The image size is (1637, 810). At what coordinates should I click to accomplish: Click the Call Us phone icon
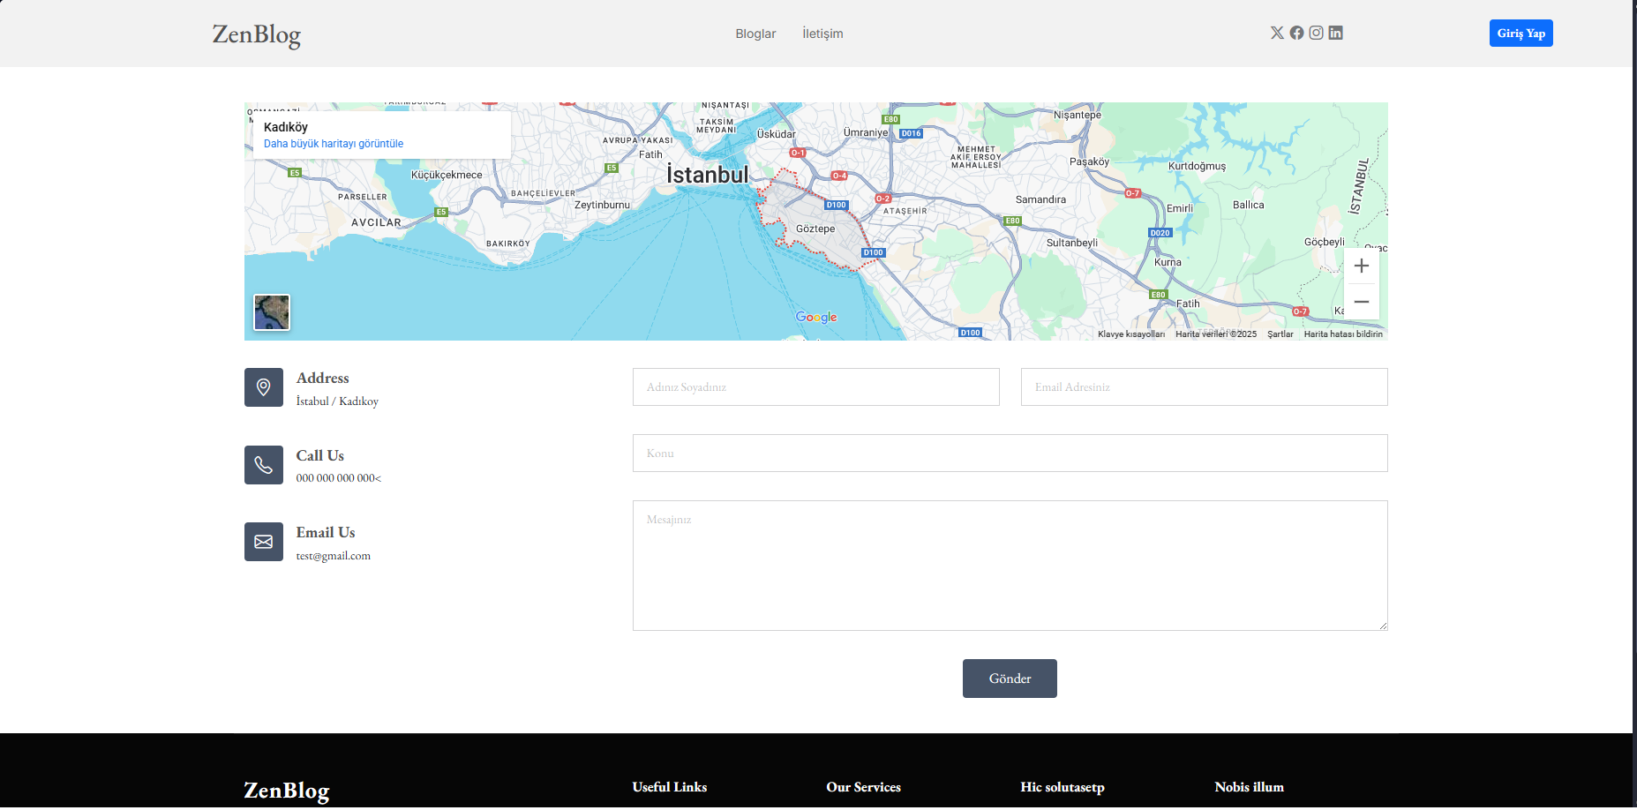(x=263, y=465)
